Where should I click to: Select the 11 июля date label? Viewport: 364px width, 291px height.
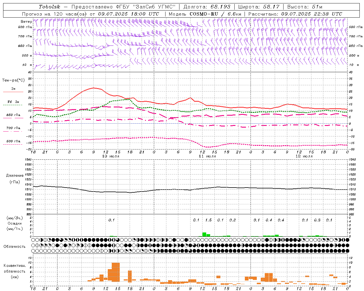[x=207, y=156]
